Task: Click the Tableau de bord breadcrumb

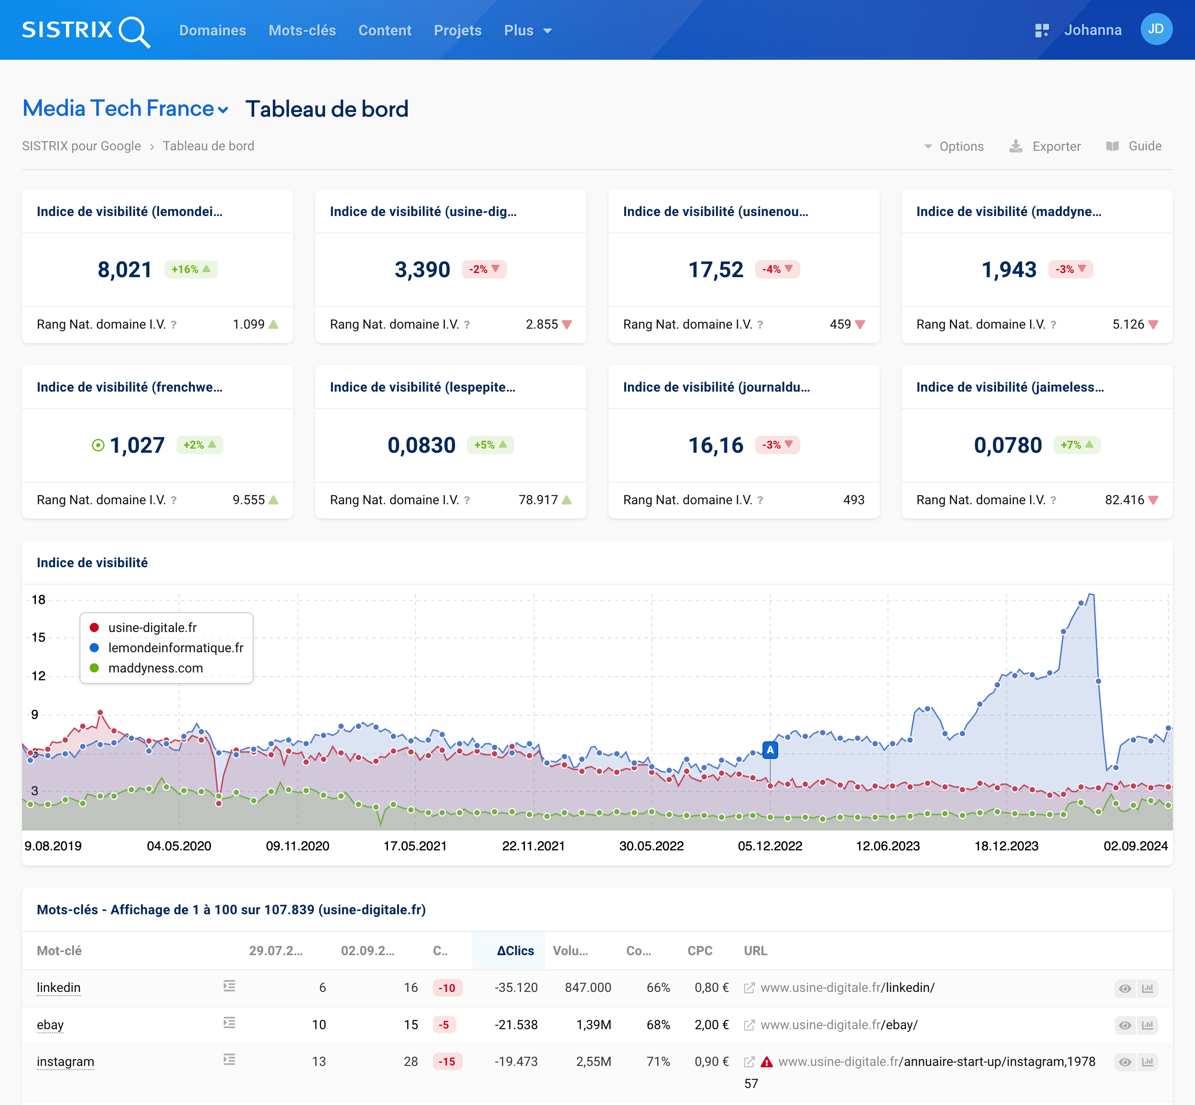Action: (208, 147)
